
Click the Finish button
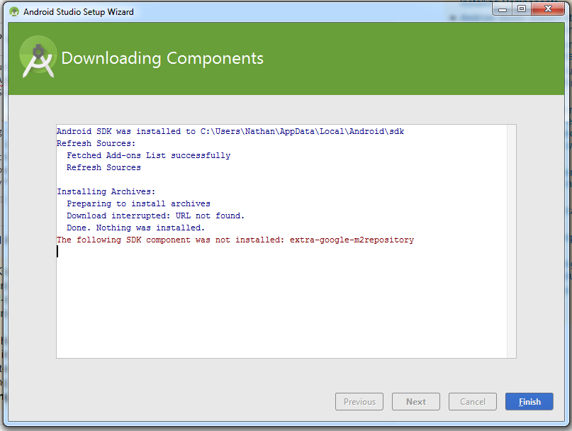[529, 401]
